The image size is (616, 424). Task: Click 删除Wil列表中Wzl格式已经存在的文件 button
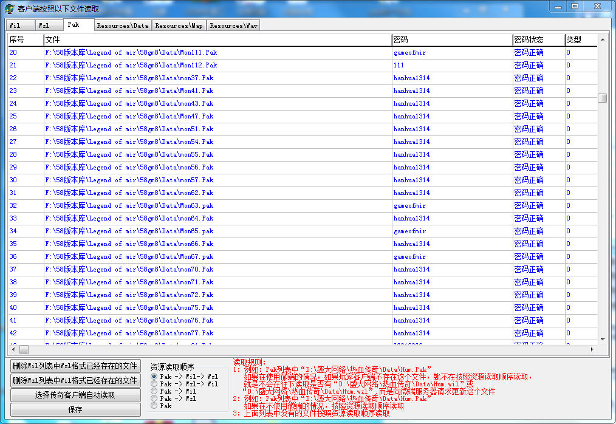[x=75, y=366]
